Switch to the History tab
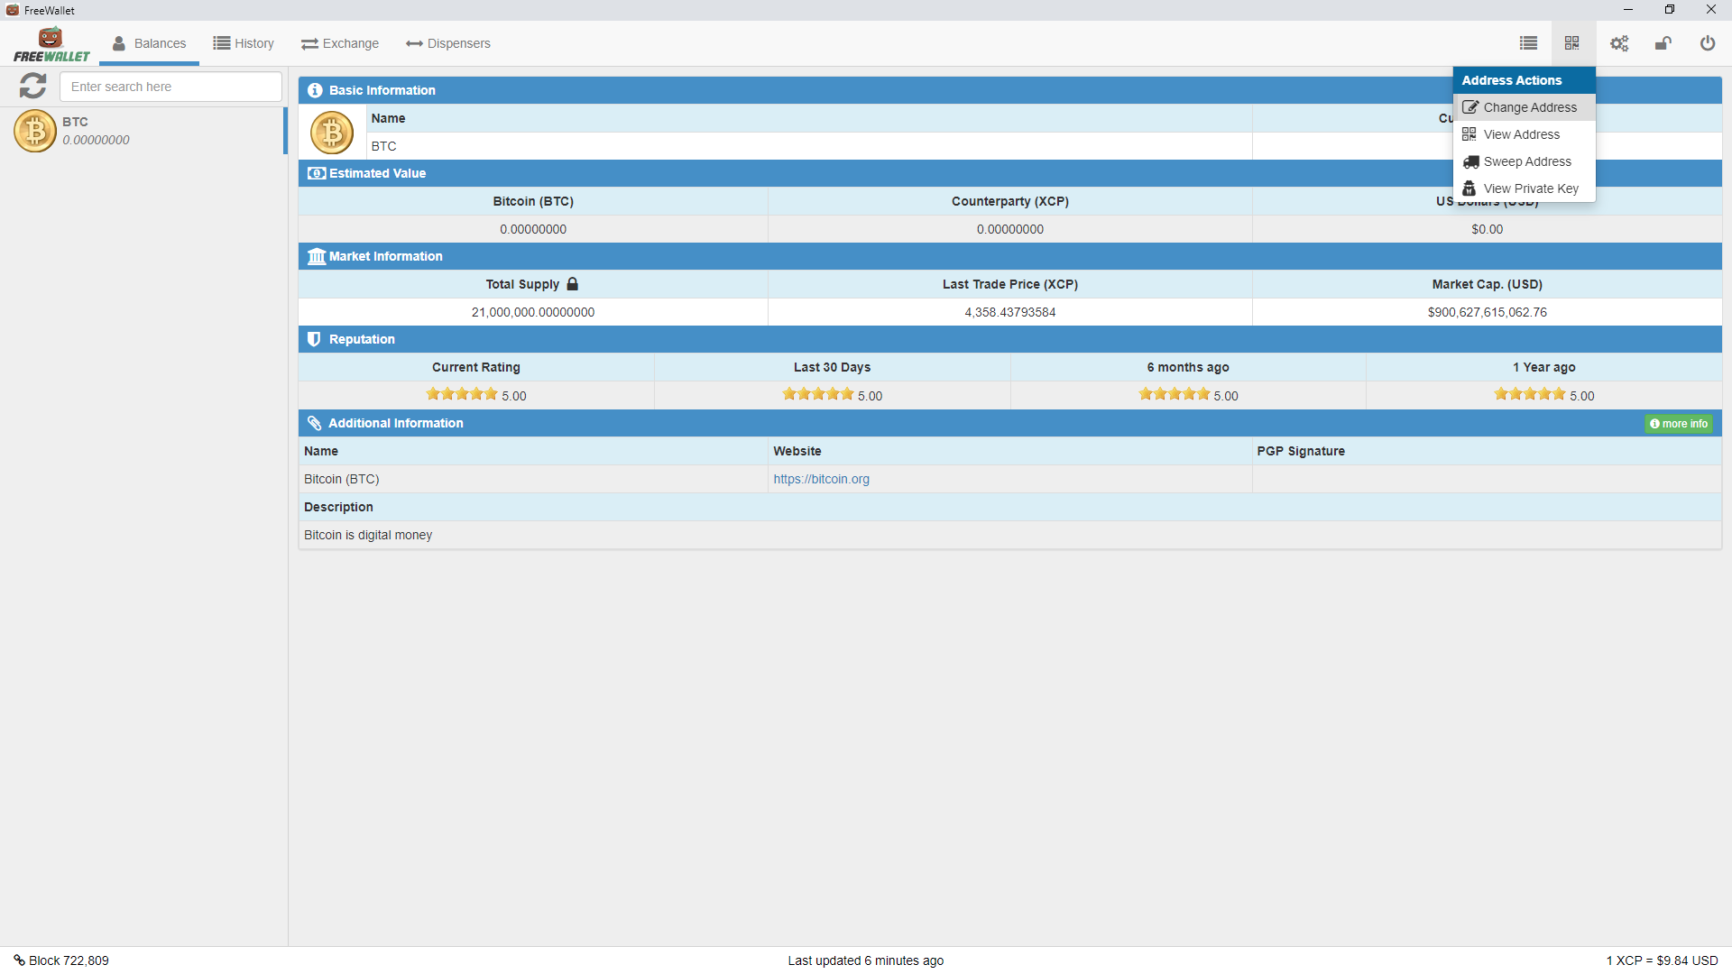This screenshot has width=1732, height=974. [244, 43]
